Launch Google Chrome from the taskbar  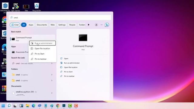58,106
